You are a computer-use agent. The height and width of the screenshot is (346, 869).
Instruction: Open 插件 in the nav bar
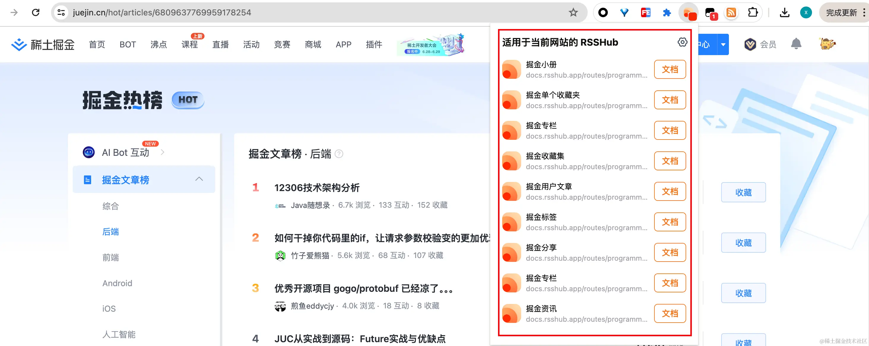pyautogui.click(x=374, y=44)
